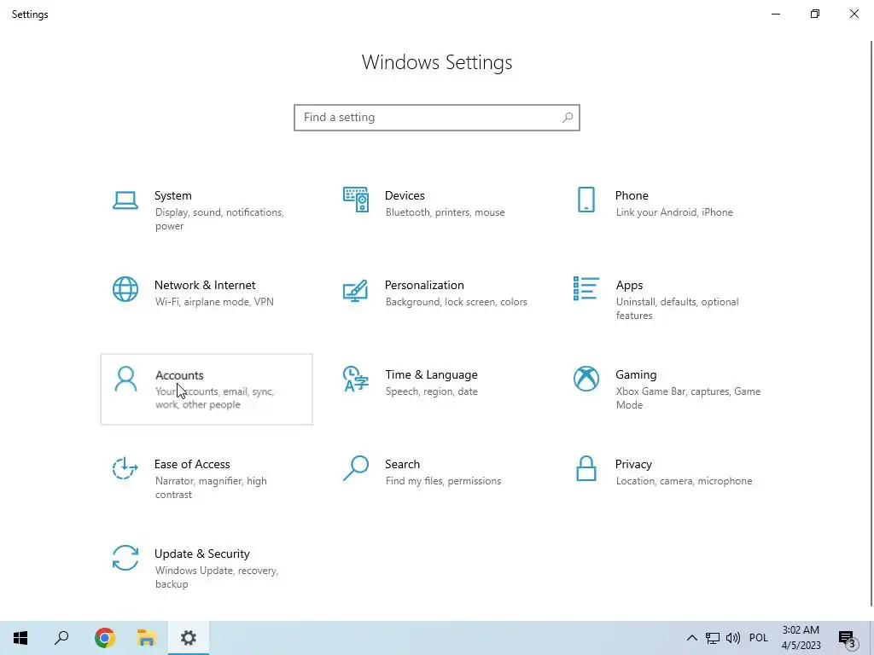Click the Settings gear on the taskbar
The width and height of the screenshot is (874, 655).
coord(189,638)
